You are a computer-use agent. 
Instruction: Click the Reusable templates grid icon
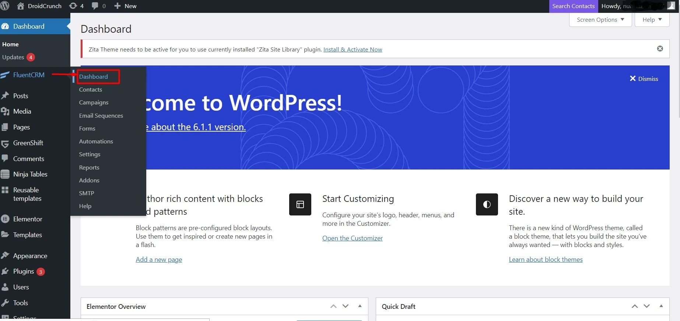5,190
